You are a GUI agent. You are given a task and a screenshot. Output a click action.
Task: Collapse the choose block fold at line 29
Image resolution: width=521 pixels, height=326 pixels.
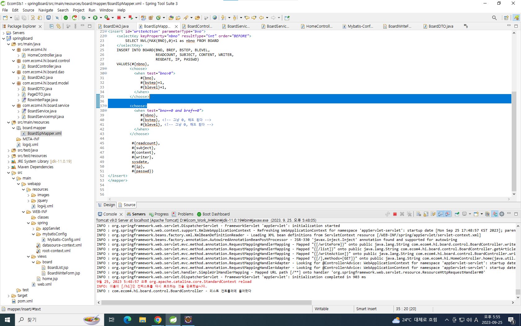(106, 69)
